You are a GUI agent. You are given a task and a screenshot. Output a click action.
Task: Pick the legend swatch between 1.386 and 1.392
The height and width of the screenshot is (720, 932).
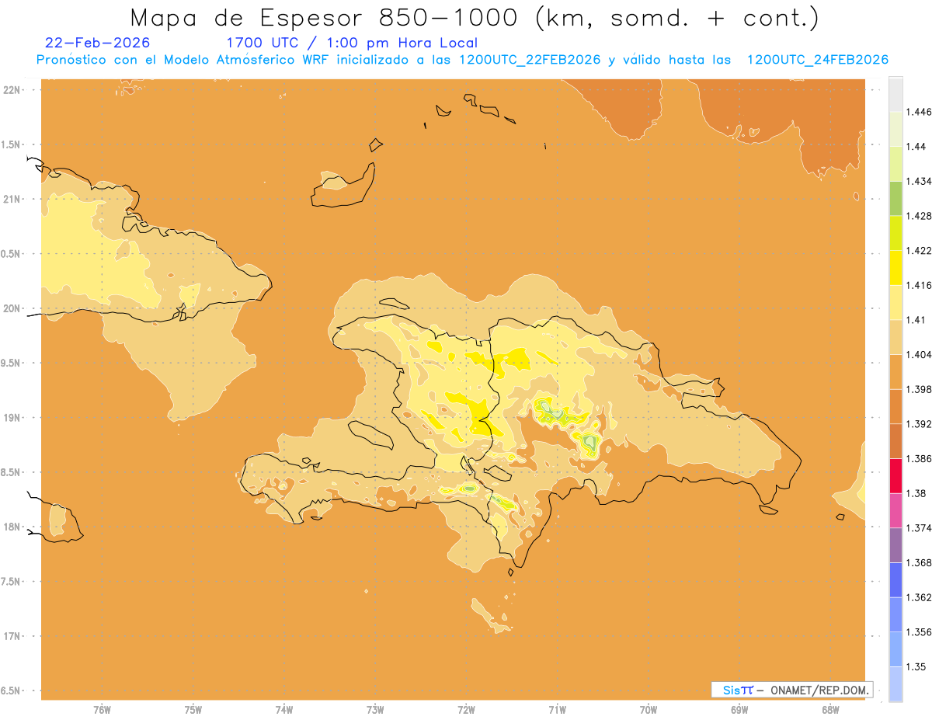[895, 441]
